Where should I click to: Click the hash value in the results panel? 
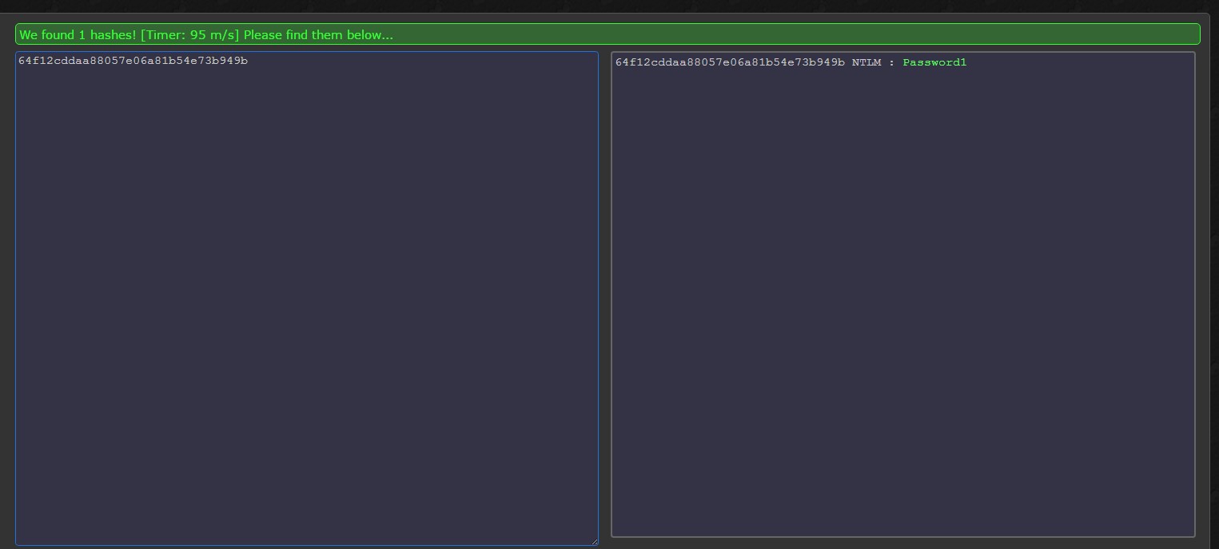730,62
